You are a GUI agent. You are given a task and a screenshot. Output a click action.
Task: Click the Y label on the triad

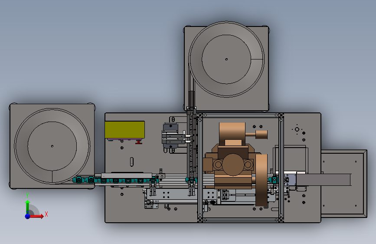[27, 195]
